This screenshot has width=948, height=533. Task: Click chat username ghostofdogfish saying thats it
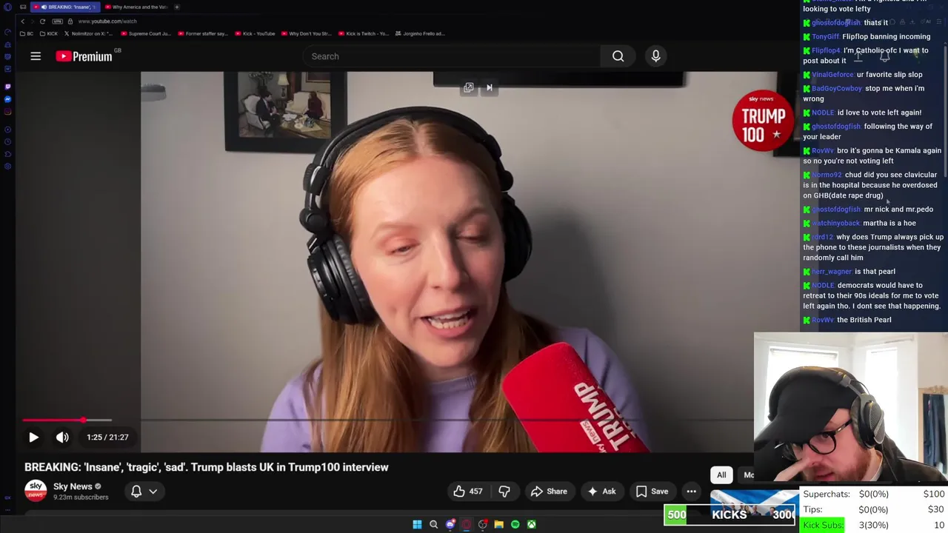pos(836,23)
